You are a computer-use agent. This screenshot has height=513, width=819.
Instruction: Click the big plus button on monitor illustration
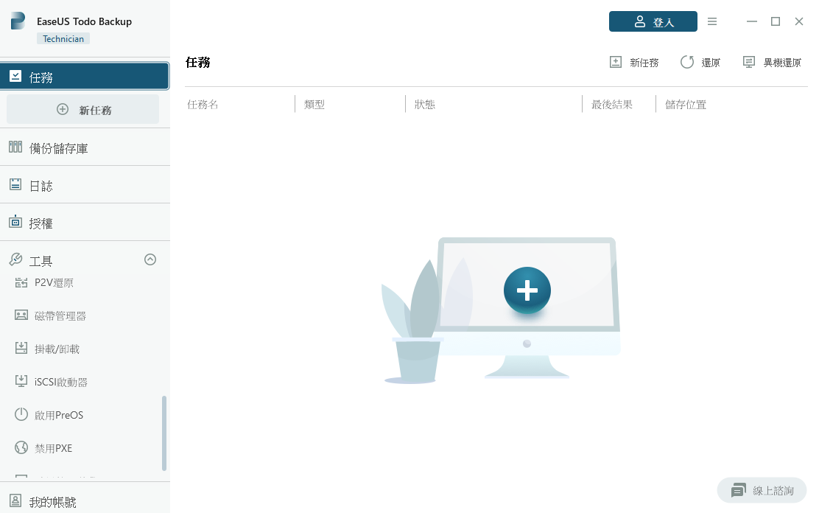coord(527,290)
